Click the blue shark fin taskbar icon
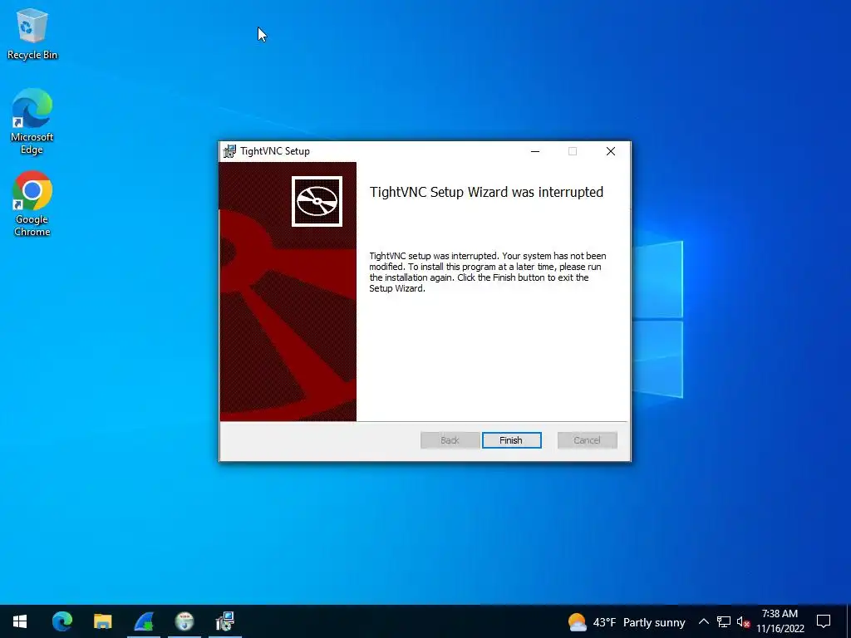This screenshot has width=851, height=638. (144, 621)
